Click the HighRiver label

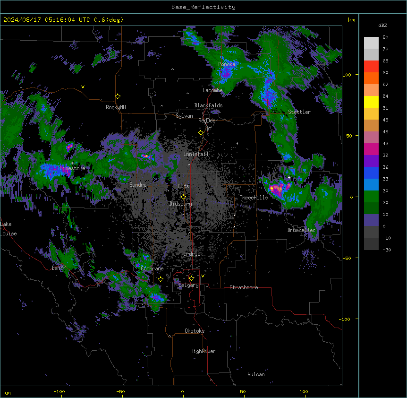(203, 351)
